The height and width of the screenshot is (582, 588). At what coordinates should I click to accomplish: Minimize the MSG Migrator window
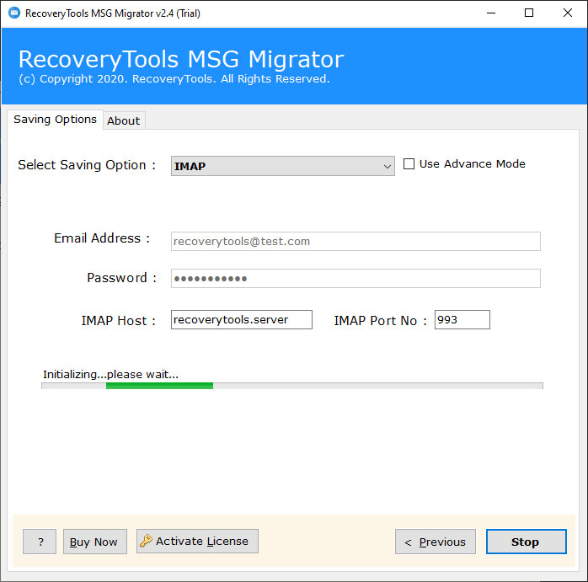(491, 13)
